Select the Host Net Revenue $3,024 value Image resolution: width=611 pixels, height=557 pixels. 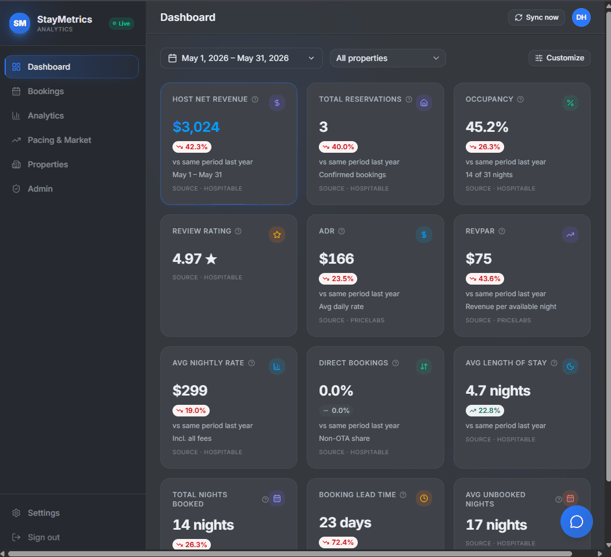[196, 127]
